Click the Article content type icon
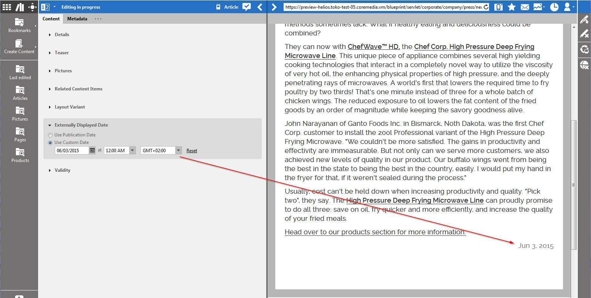591x298 pixels. (x=218, y=7)
